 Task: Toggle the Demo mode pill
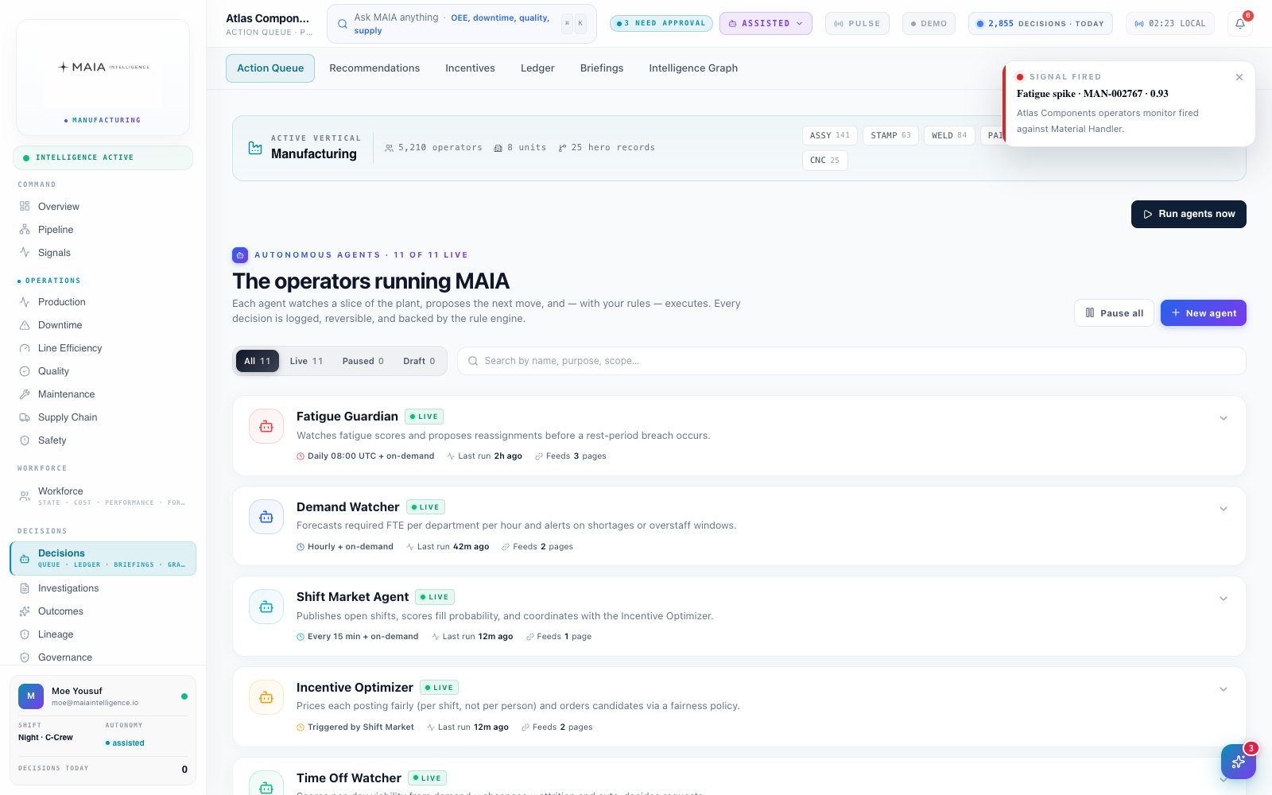pos(929,24)
